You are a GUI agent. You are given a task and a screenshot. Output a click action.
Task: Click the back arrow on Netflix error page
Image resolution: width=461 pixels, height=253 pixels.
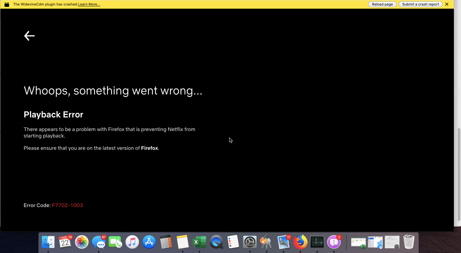click(29, 36)
